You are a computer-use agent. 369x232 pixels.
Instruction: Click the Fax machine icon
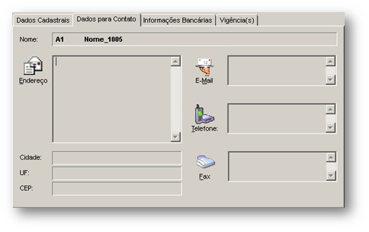tap(205, 161)
